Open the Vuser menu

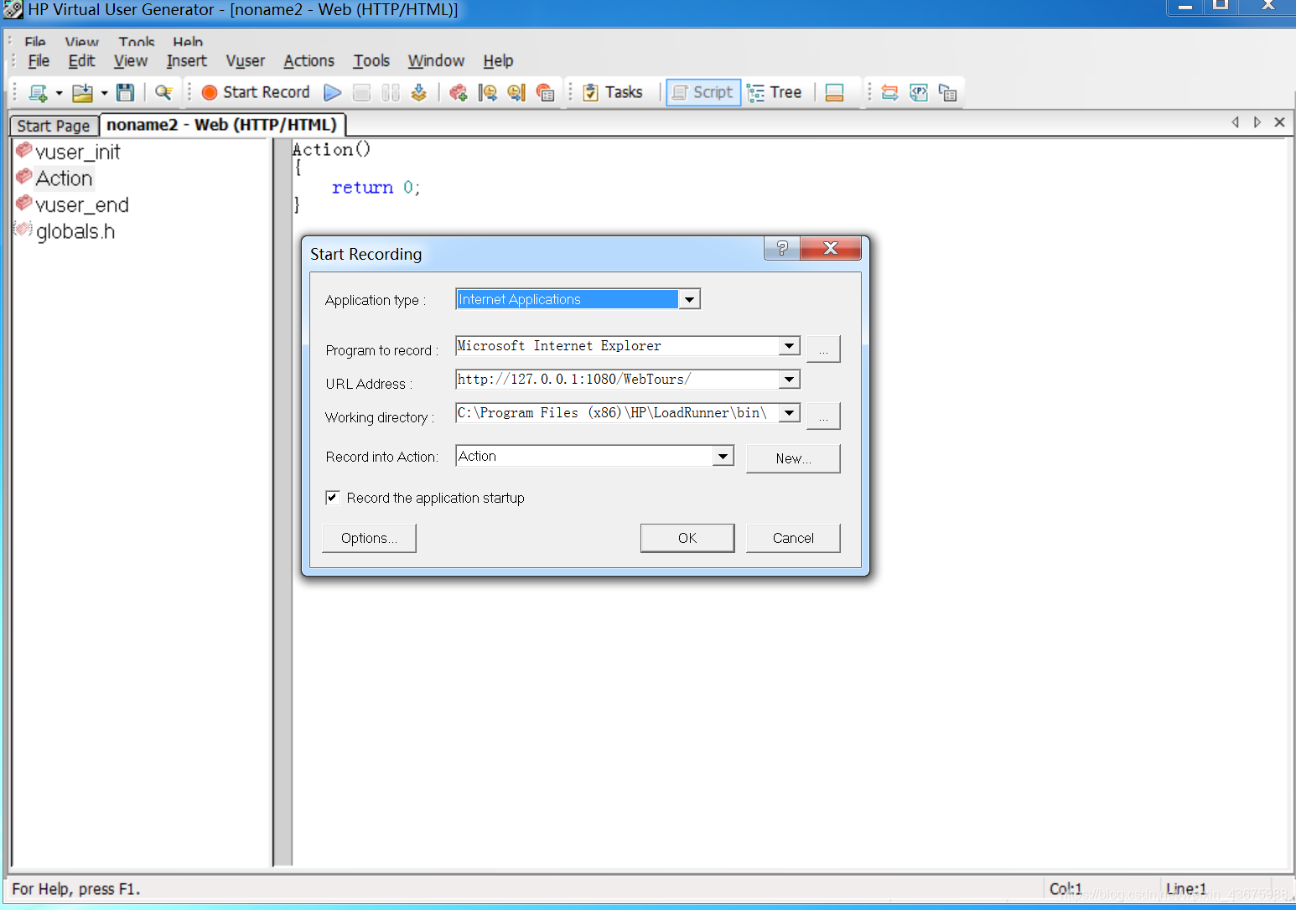pos(245,61)
